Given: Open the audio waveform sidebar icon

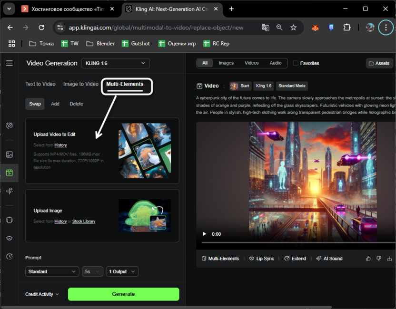Looking at the screenshot, I should pyautogui.click(x=9, y=191).
